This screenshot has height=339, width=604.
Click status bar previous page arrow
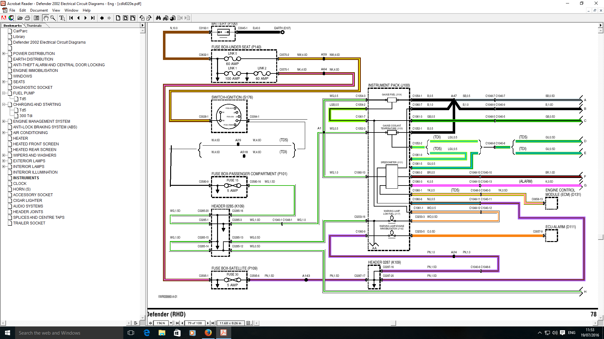[182, 323]
